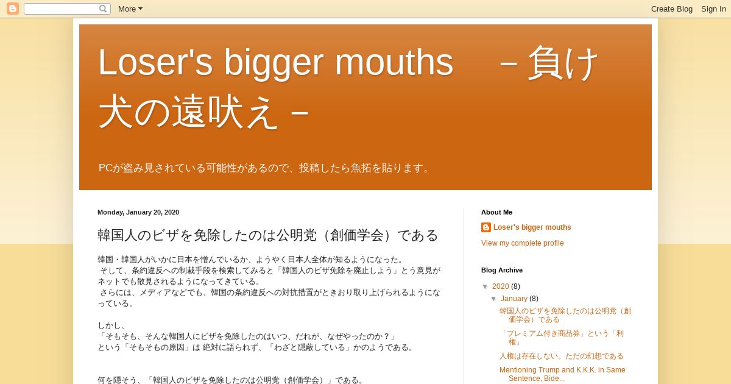The image size is (731, 384).
Task: Click the Blog Archive heading
Action: (x=502, y=270)
